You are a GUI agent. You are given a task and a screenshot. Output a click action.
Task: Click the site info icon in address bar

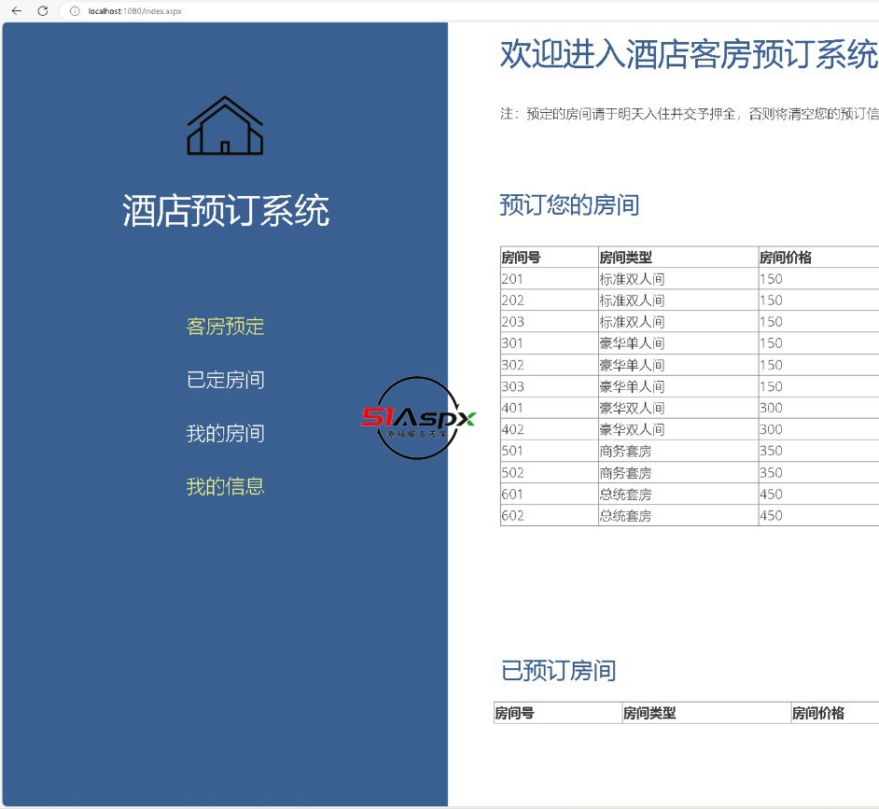pos(75,11)
